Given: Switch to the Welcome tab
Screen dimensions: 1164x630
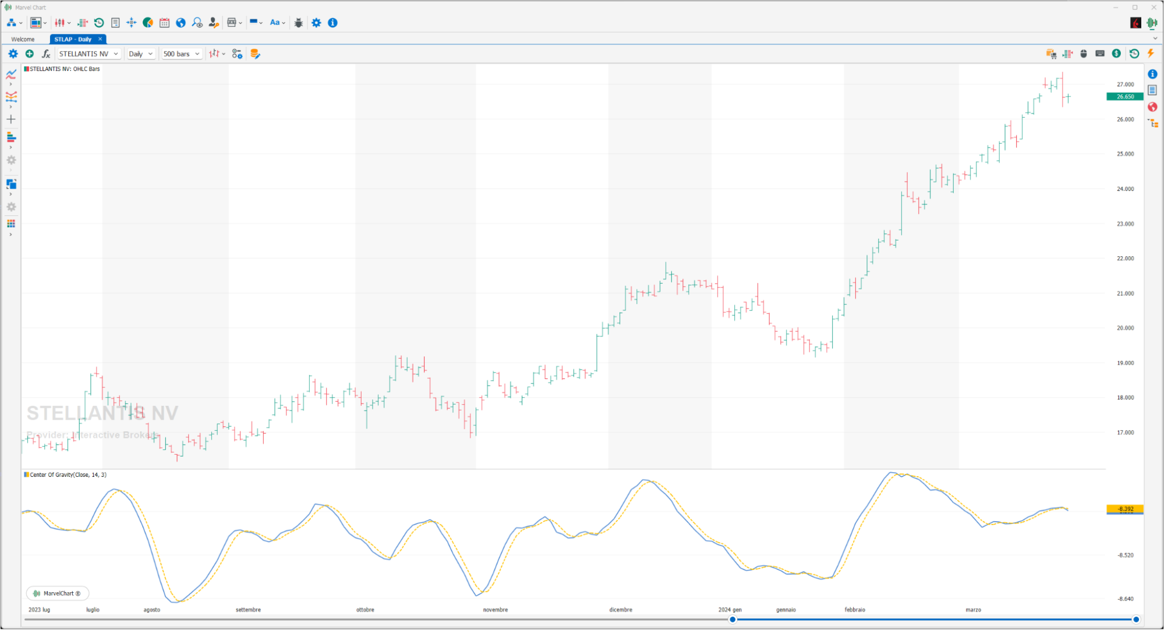Looking at the screenshot, I should point(23,39).
